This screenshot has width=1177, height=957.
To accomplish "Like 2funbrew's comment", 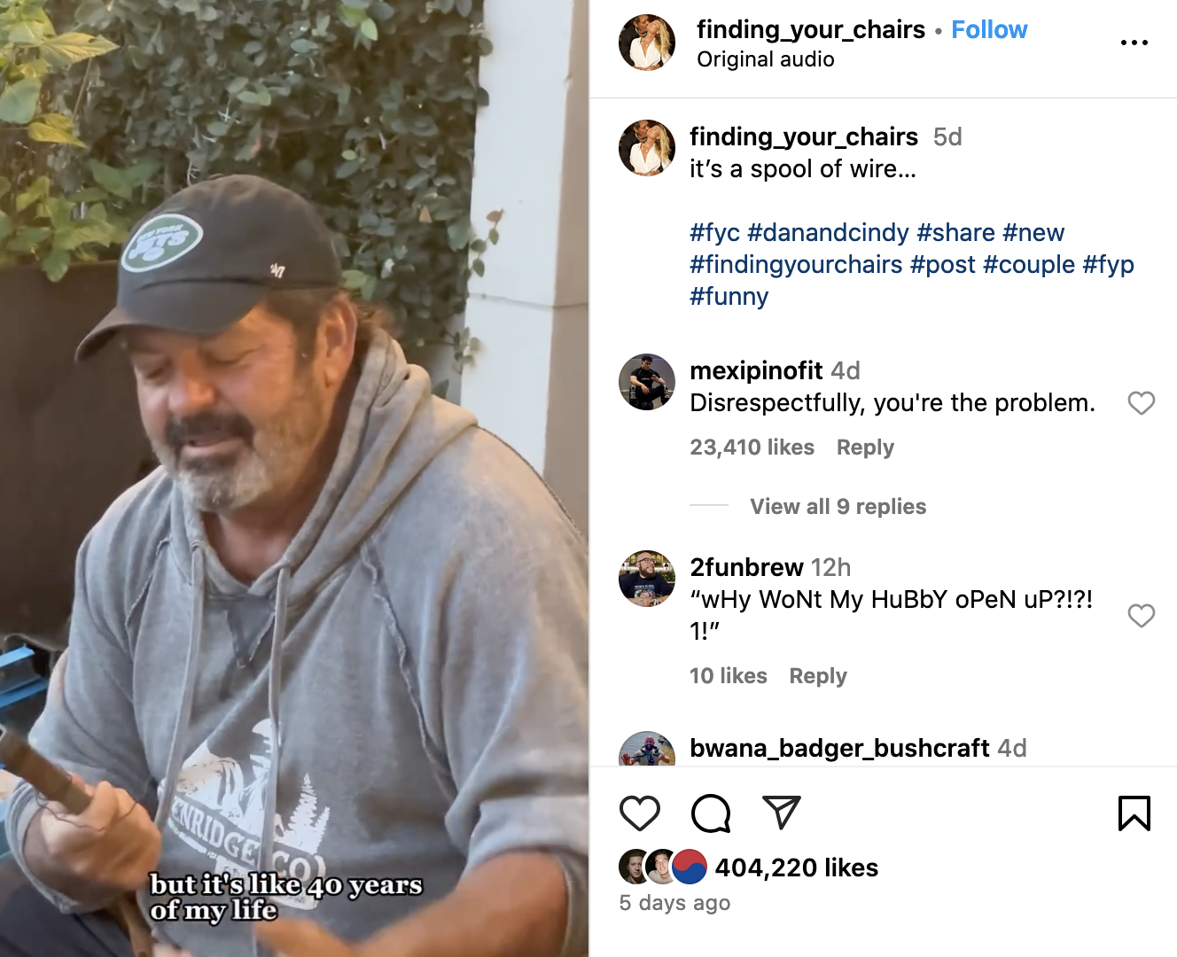I will coord(1141,616).
